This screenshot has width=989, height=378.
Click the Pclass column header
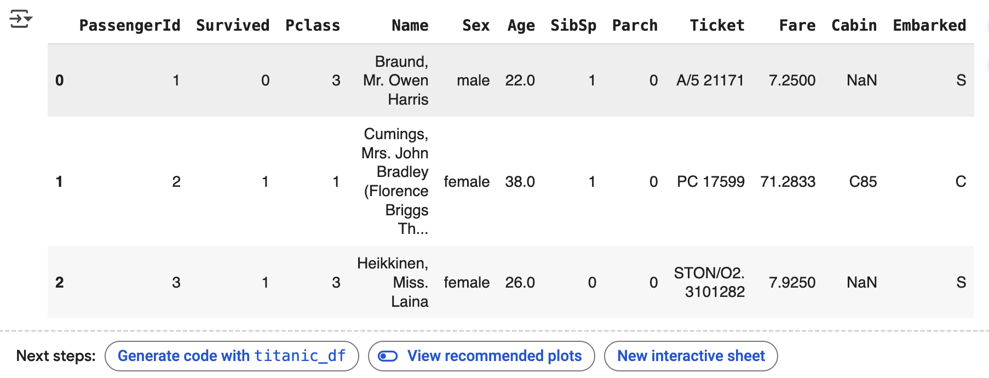coord(313,25)
